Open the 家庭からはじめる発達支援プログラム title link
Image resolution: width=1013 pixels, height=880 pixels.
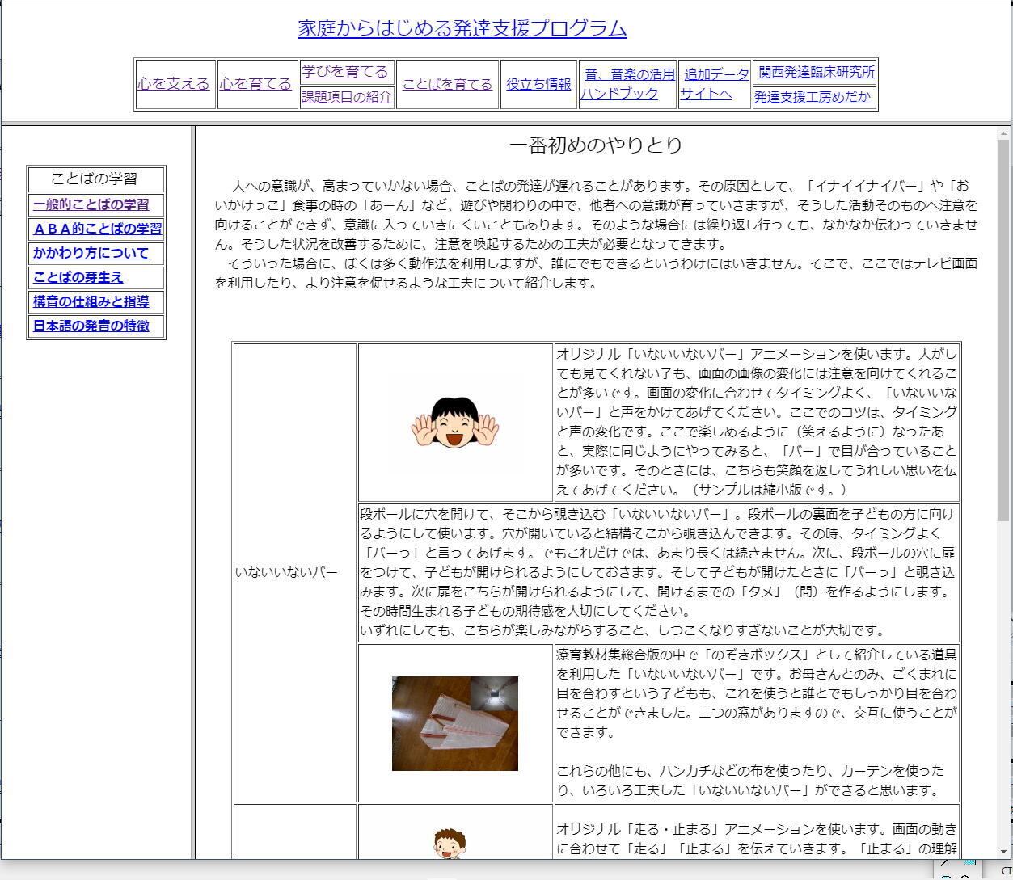pyautogui.click(x=462, y=28)
